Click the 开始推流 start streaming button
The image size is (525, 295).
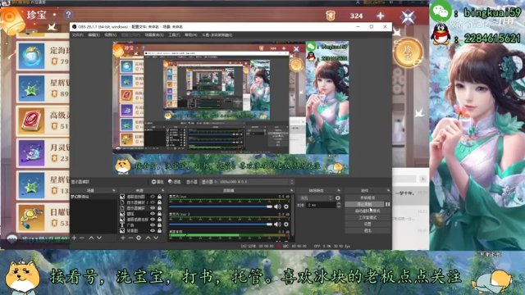[367, 197]
